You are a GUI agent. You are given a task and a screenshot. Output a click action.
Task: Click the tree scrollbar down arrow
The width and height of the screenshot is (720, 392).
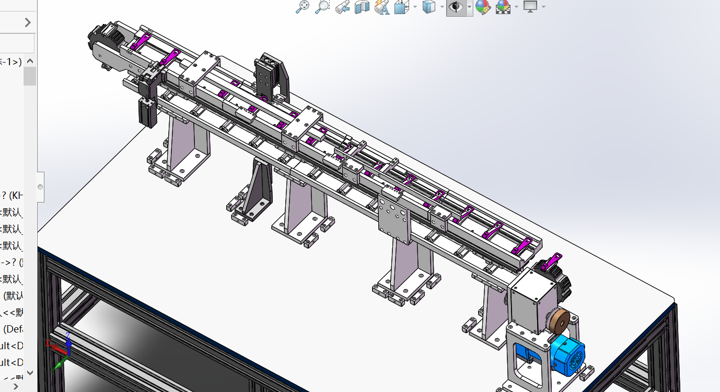coord(30,373)
